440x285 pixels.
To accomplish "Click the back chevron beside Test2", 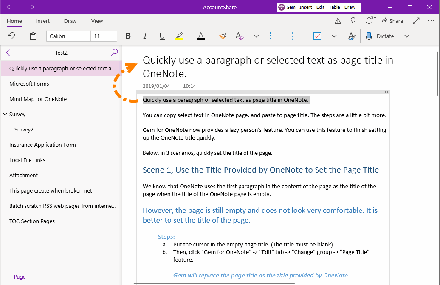I will pos(8,53).
